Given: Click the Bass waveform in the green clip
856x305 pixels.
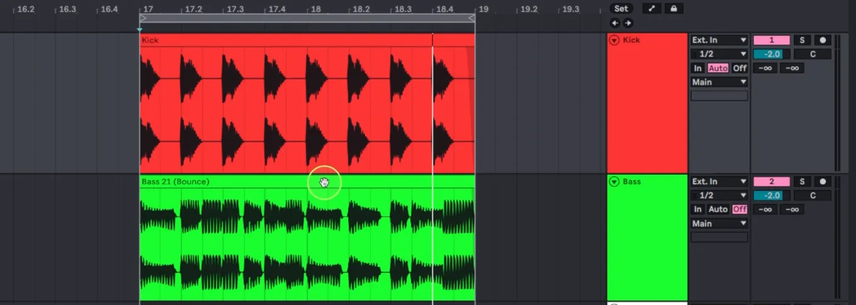Looking at the screenshot, I should (x=307, y=244).
